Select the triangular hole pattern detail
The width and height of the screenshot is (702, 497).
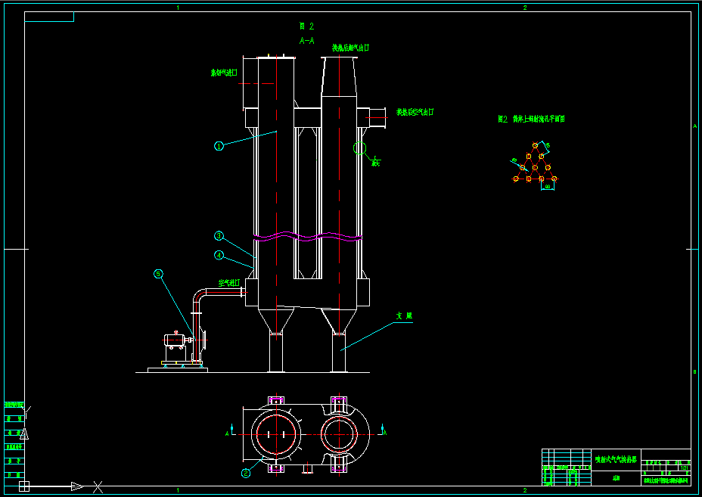[534, 169]
